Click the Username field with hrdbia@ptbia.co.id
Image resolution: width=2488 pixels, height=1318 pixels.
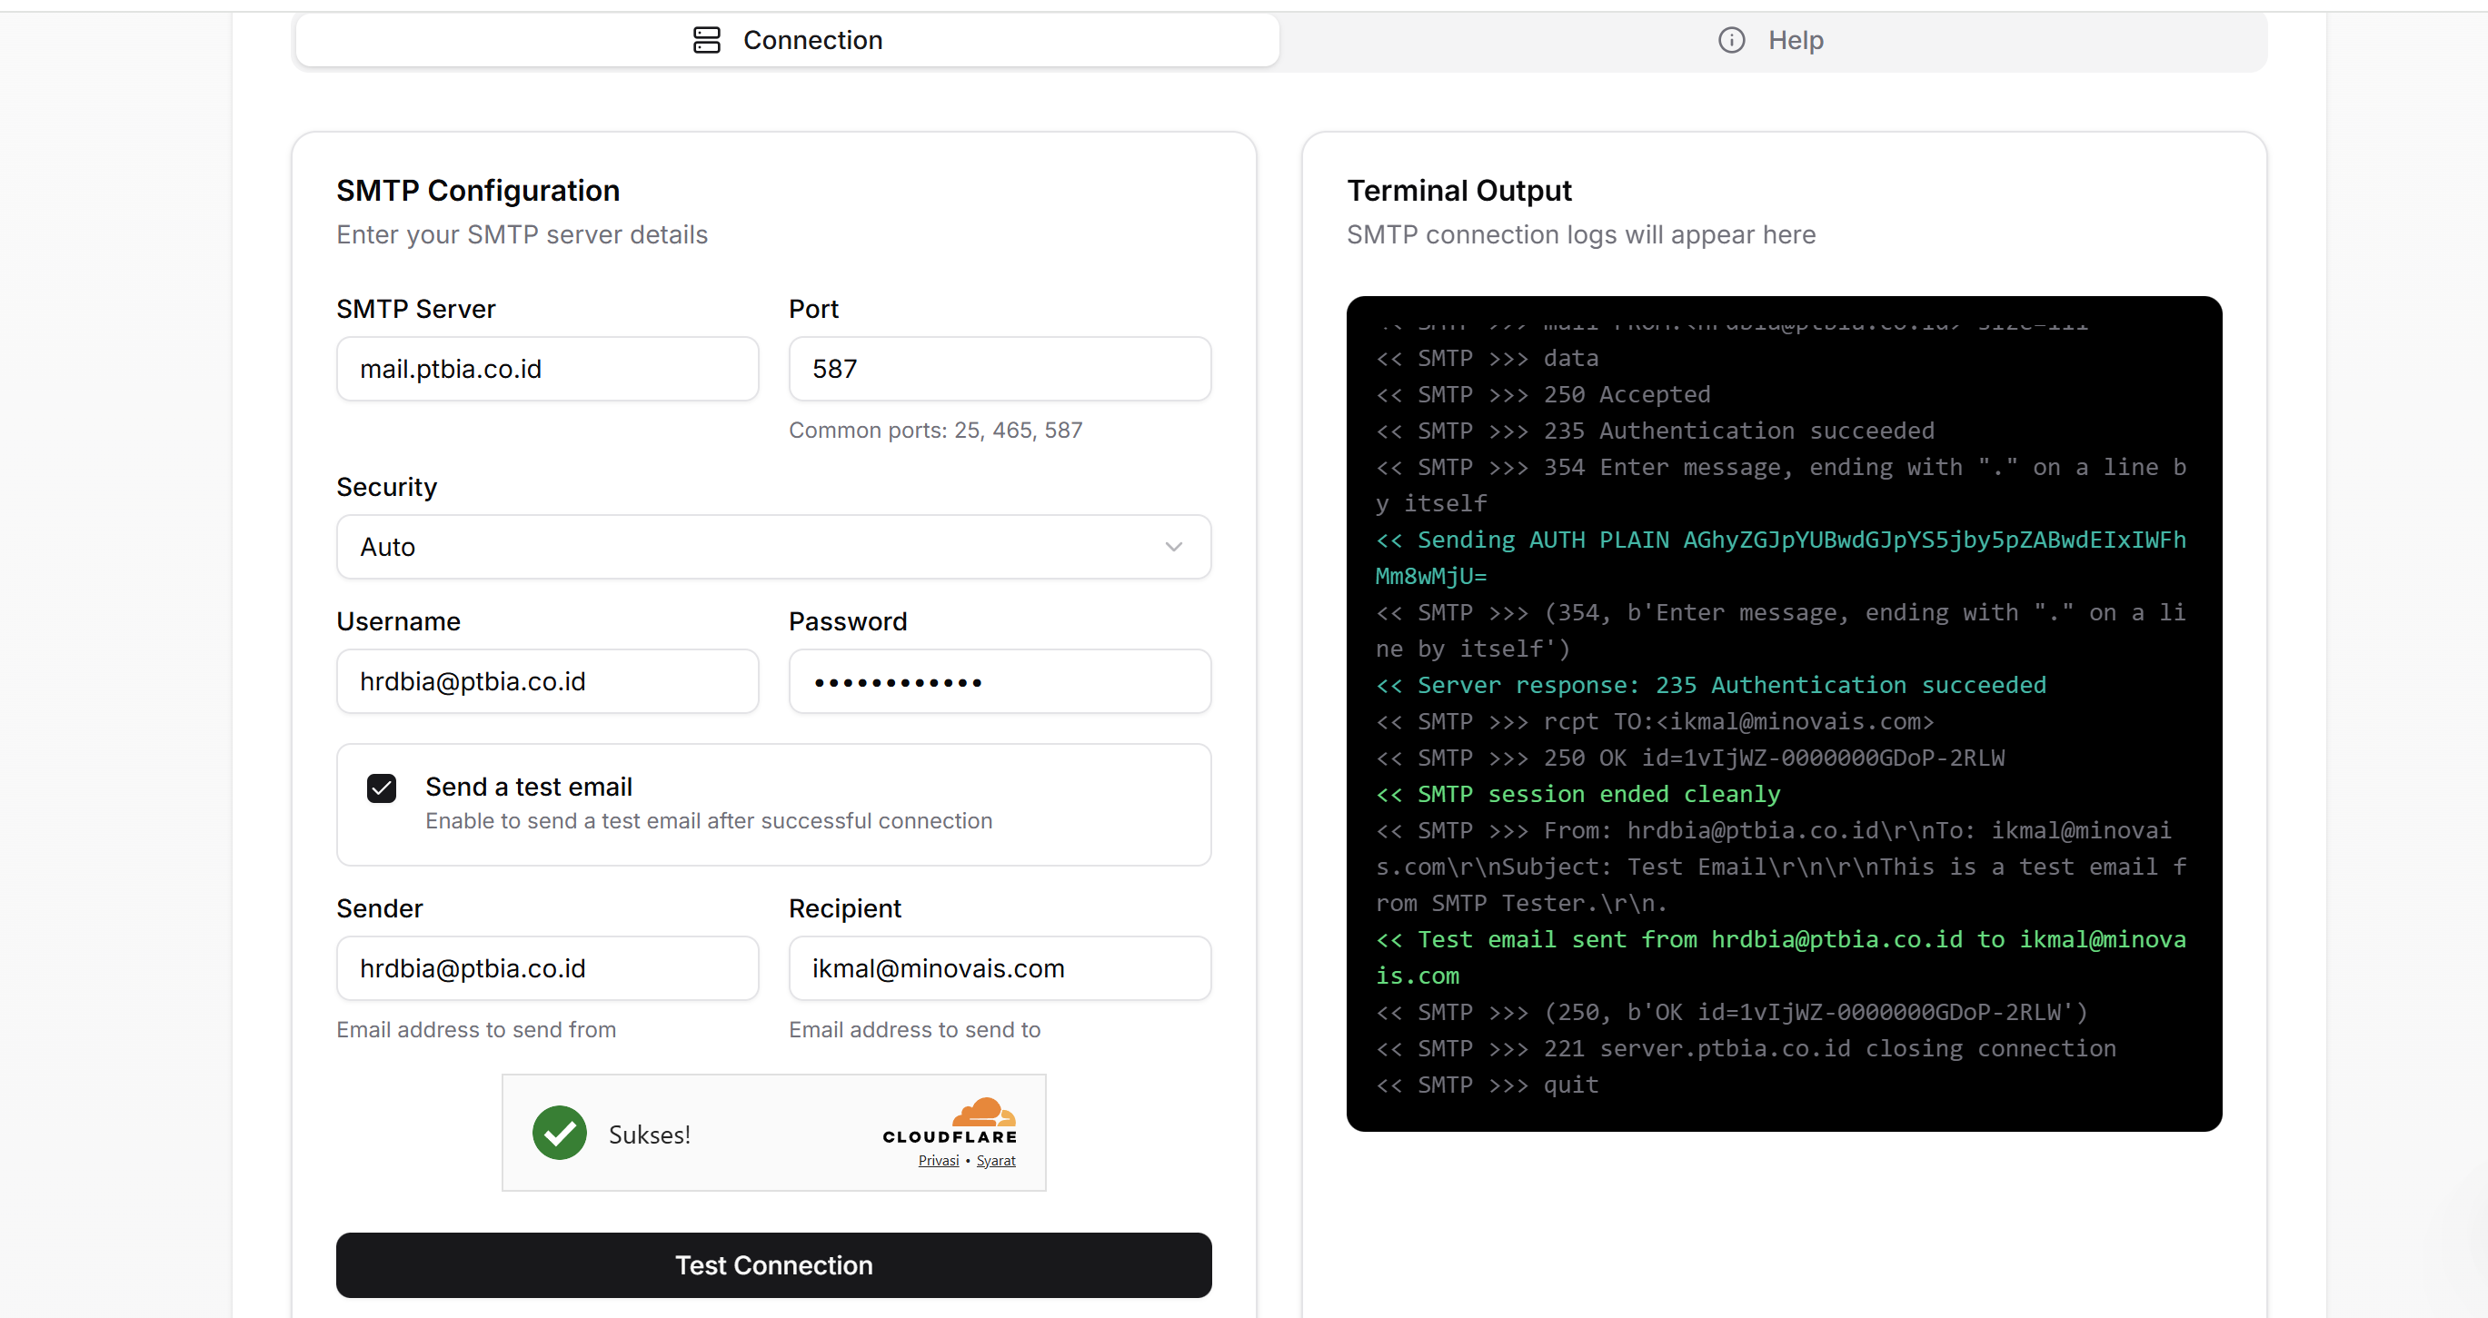tap(547, 681)
